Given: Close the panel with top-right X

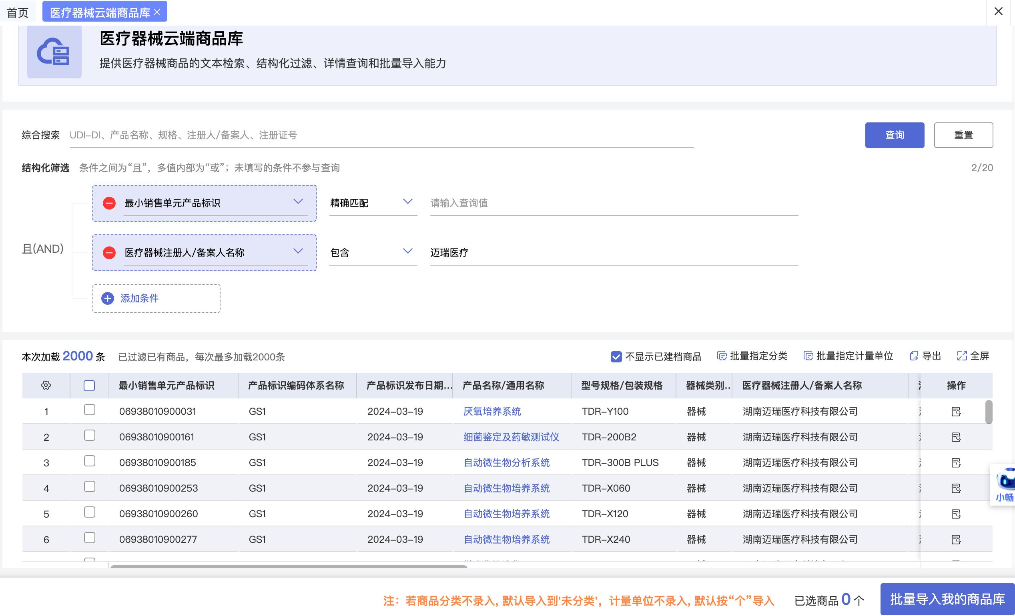Looking at the screenshot, I should tap(998, 11).
